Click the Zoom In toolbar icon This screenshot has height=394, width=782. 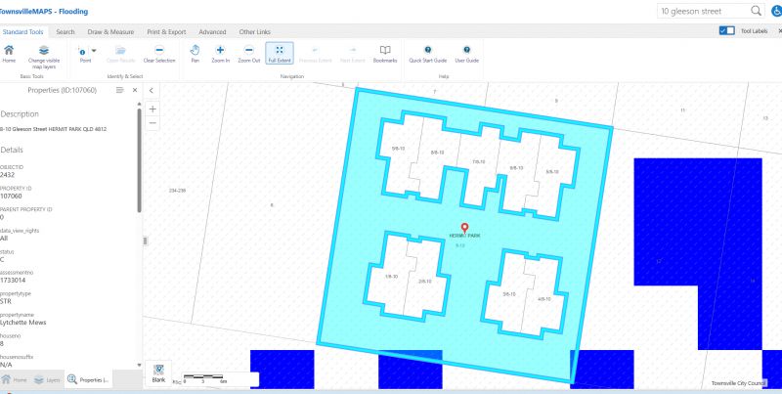220,50
